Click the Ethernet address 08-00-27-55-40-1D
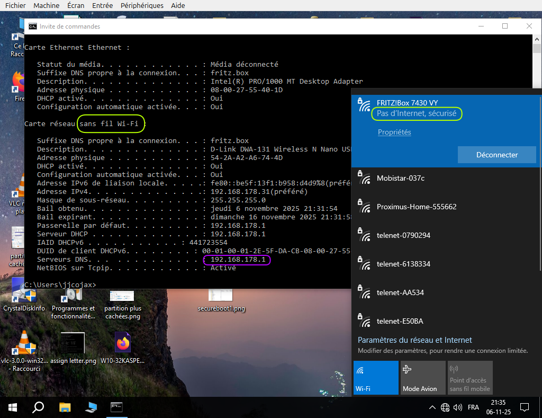This screenshot has width=542, height=418. pyautogui.click(x=247, y=90)
